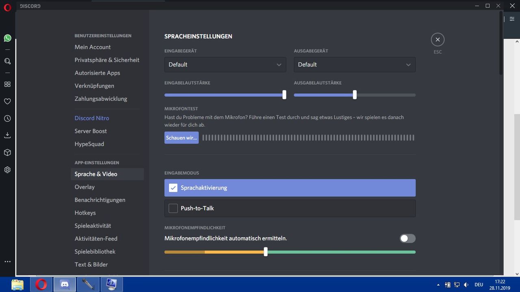Image resolution: width=520 pixels, height=292 pixels.
Task: Open Autorisierte Apps settings
Action: 97,73
